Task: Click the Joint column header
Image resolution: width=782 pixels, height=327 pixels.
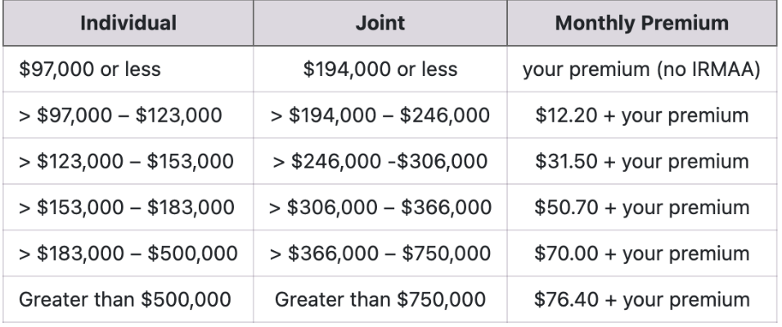Action: pos(380,23)
